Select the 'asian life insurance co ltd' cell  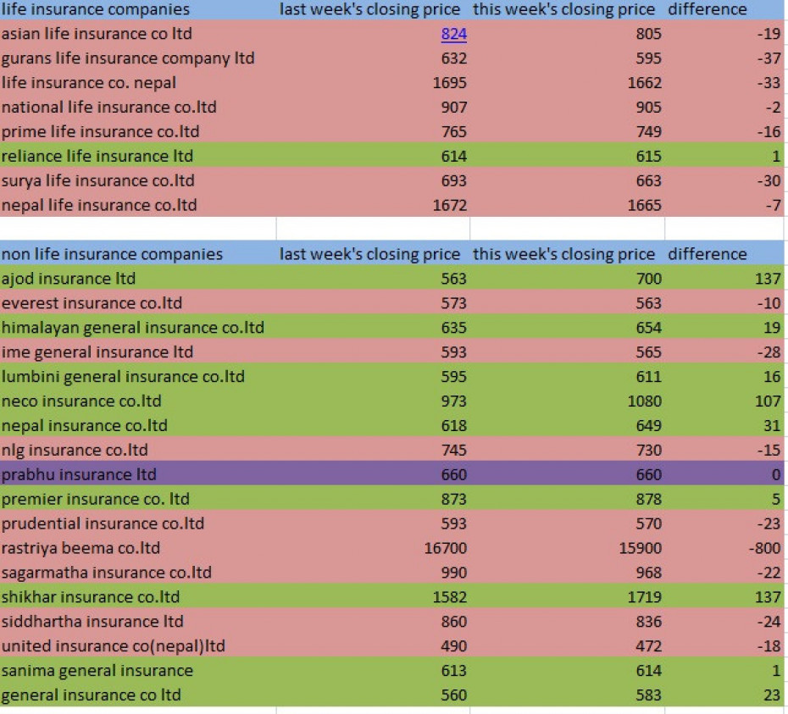click(138, 34)
